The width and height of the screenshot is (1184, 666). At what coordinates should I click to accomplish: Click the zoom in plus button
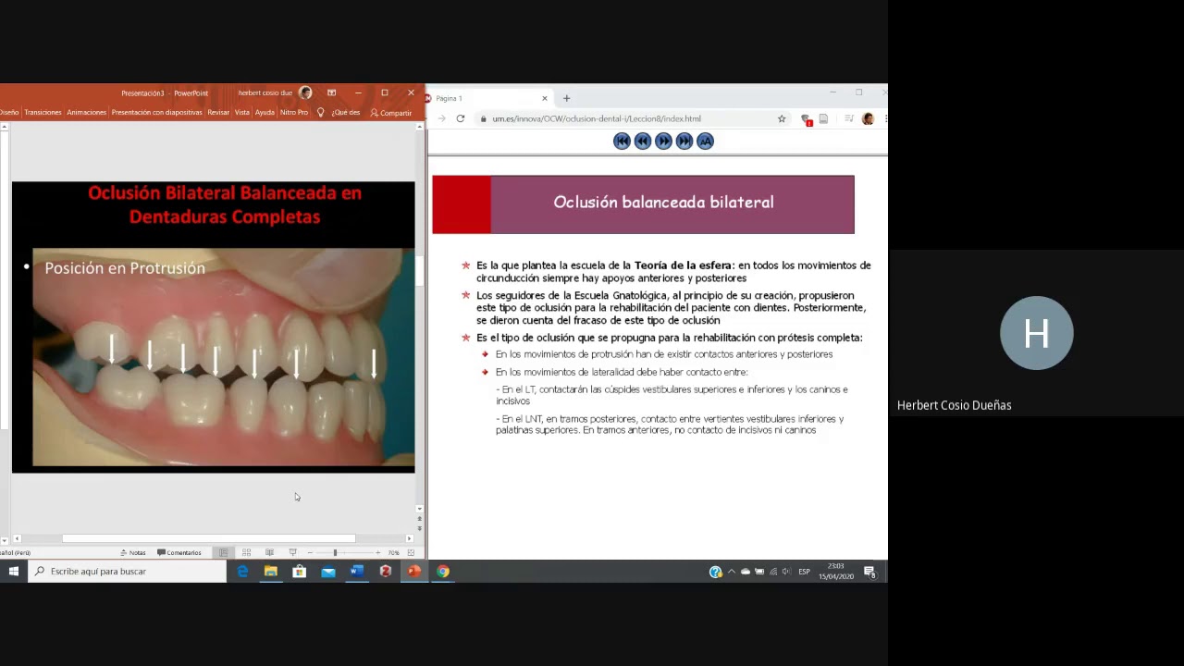(377, 552)
